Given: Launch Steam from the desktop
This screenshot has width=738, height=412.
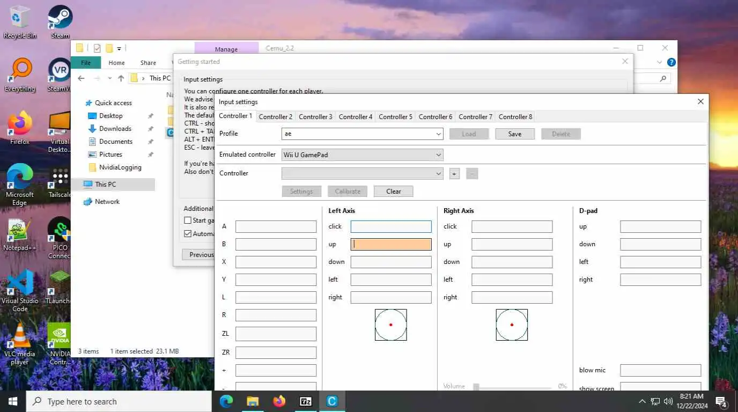Looking at the screenshot, I should [x=60, y=22].
